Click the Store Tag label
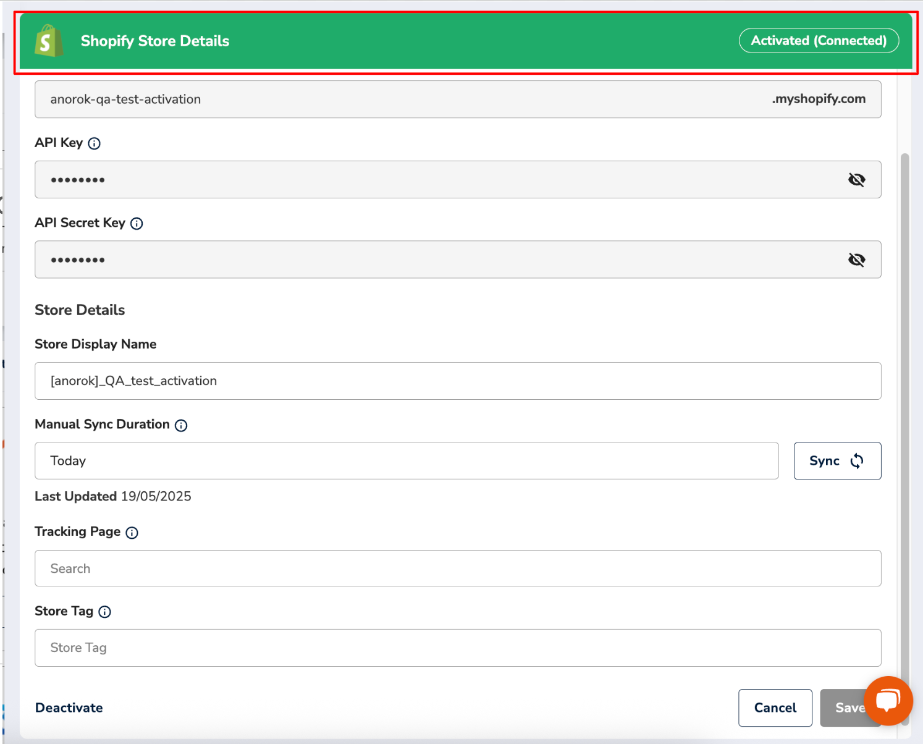 tap(64, 611)
